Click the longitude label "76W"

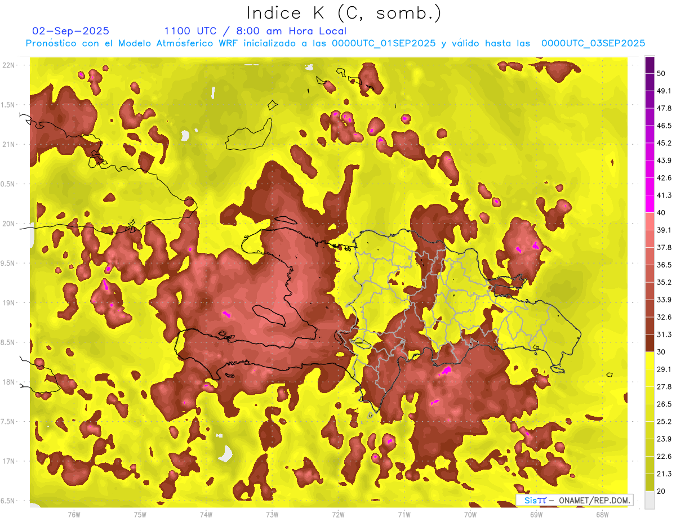74,514
